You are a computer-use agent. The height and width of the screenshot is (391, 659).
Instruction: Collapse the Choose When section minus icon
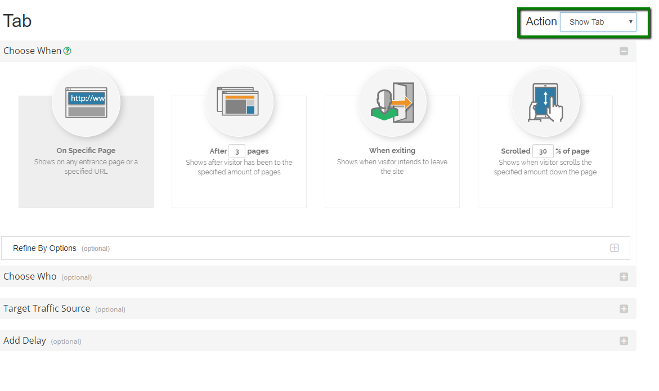point(624,51)
